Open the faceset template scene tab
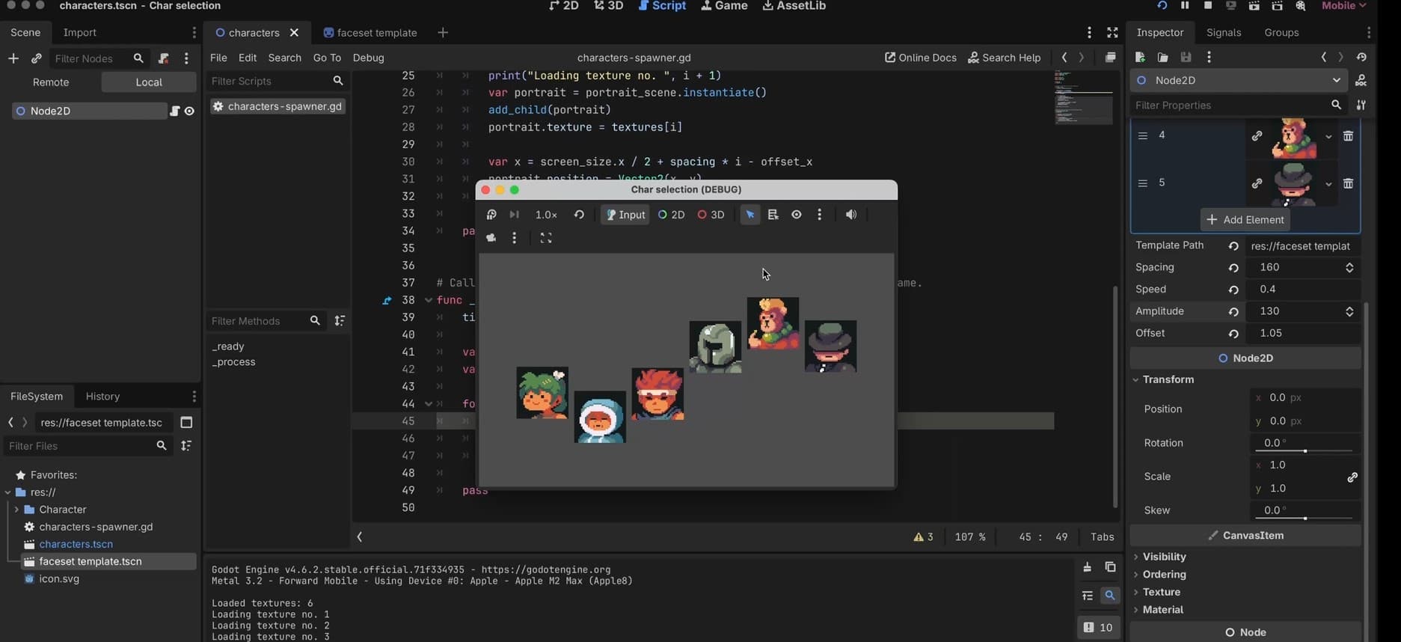The height and width of the screenshot is (642, 1401). 370,33
